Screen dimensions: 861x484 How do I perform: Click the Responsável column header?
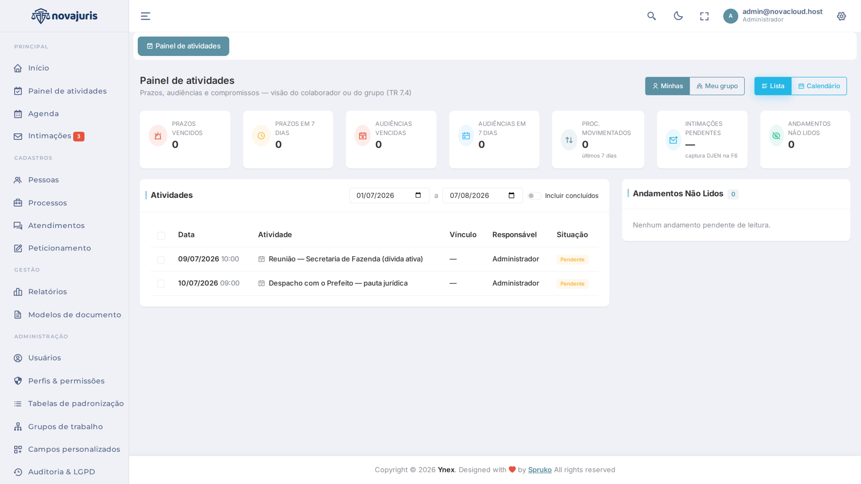pyautogui.click(x=514, y=234)
